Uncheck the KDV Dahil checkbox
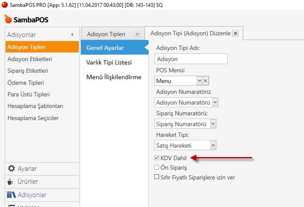 157,158
